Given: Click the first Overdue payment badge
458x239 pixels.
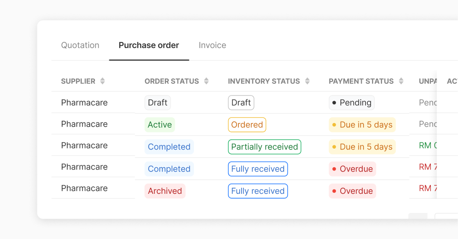Looking at the screenshot, I should click(352, 169).
